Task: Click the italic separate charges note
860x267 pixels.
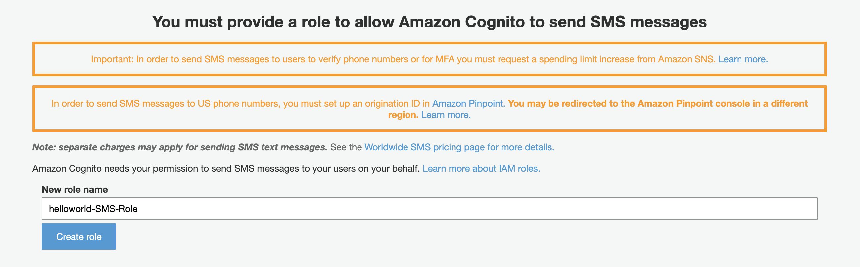Action: 180,147
